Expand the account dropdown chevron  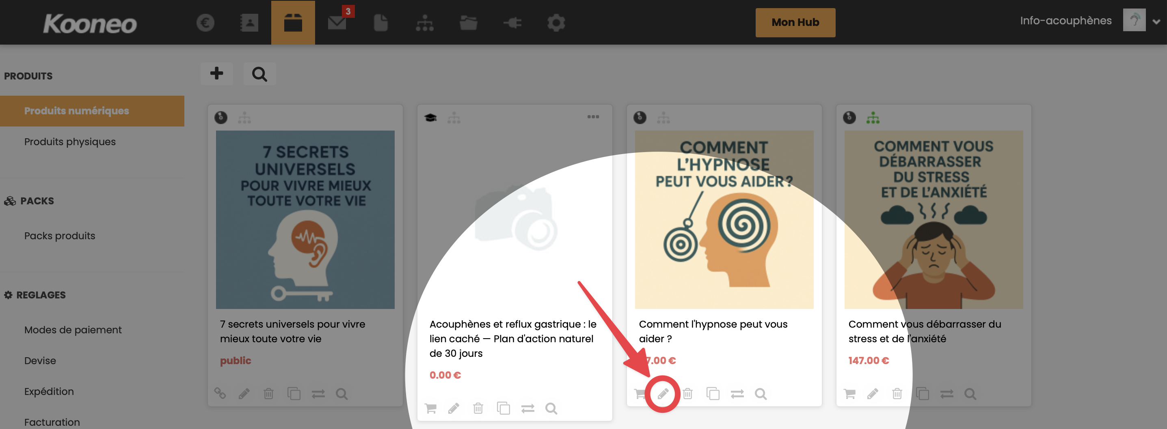(1156, 21)
